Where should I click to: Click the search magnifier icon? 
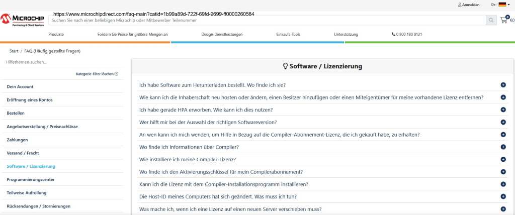coord(490,20)
